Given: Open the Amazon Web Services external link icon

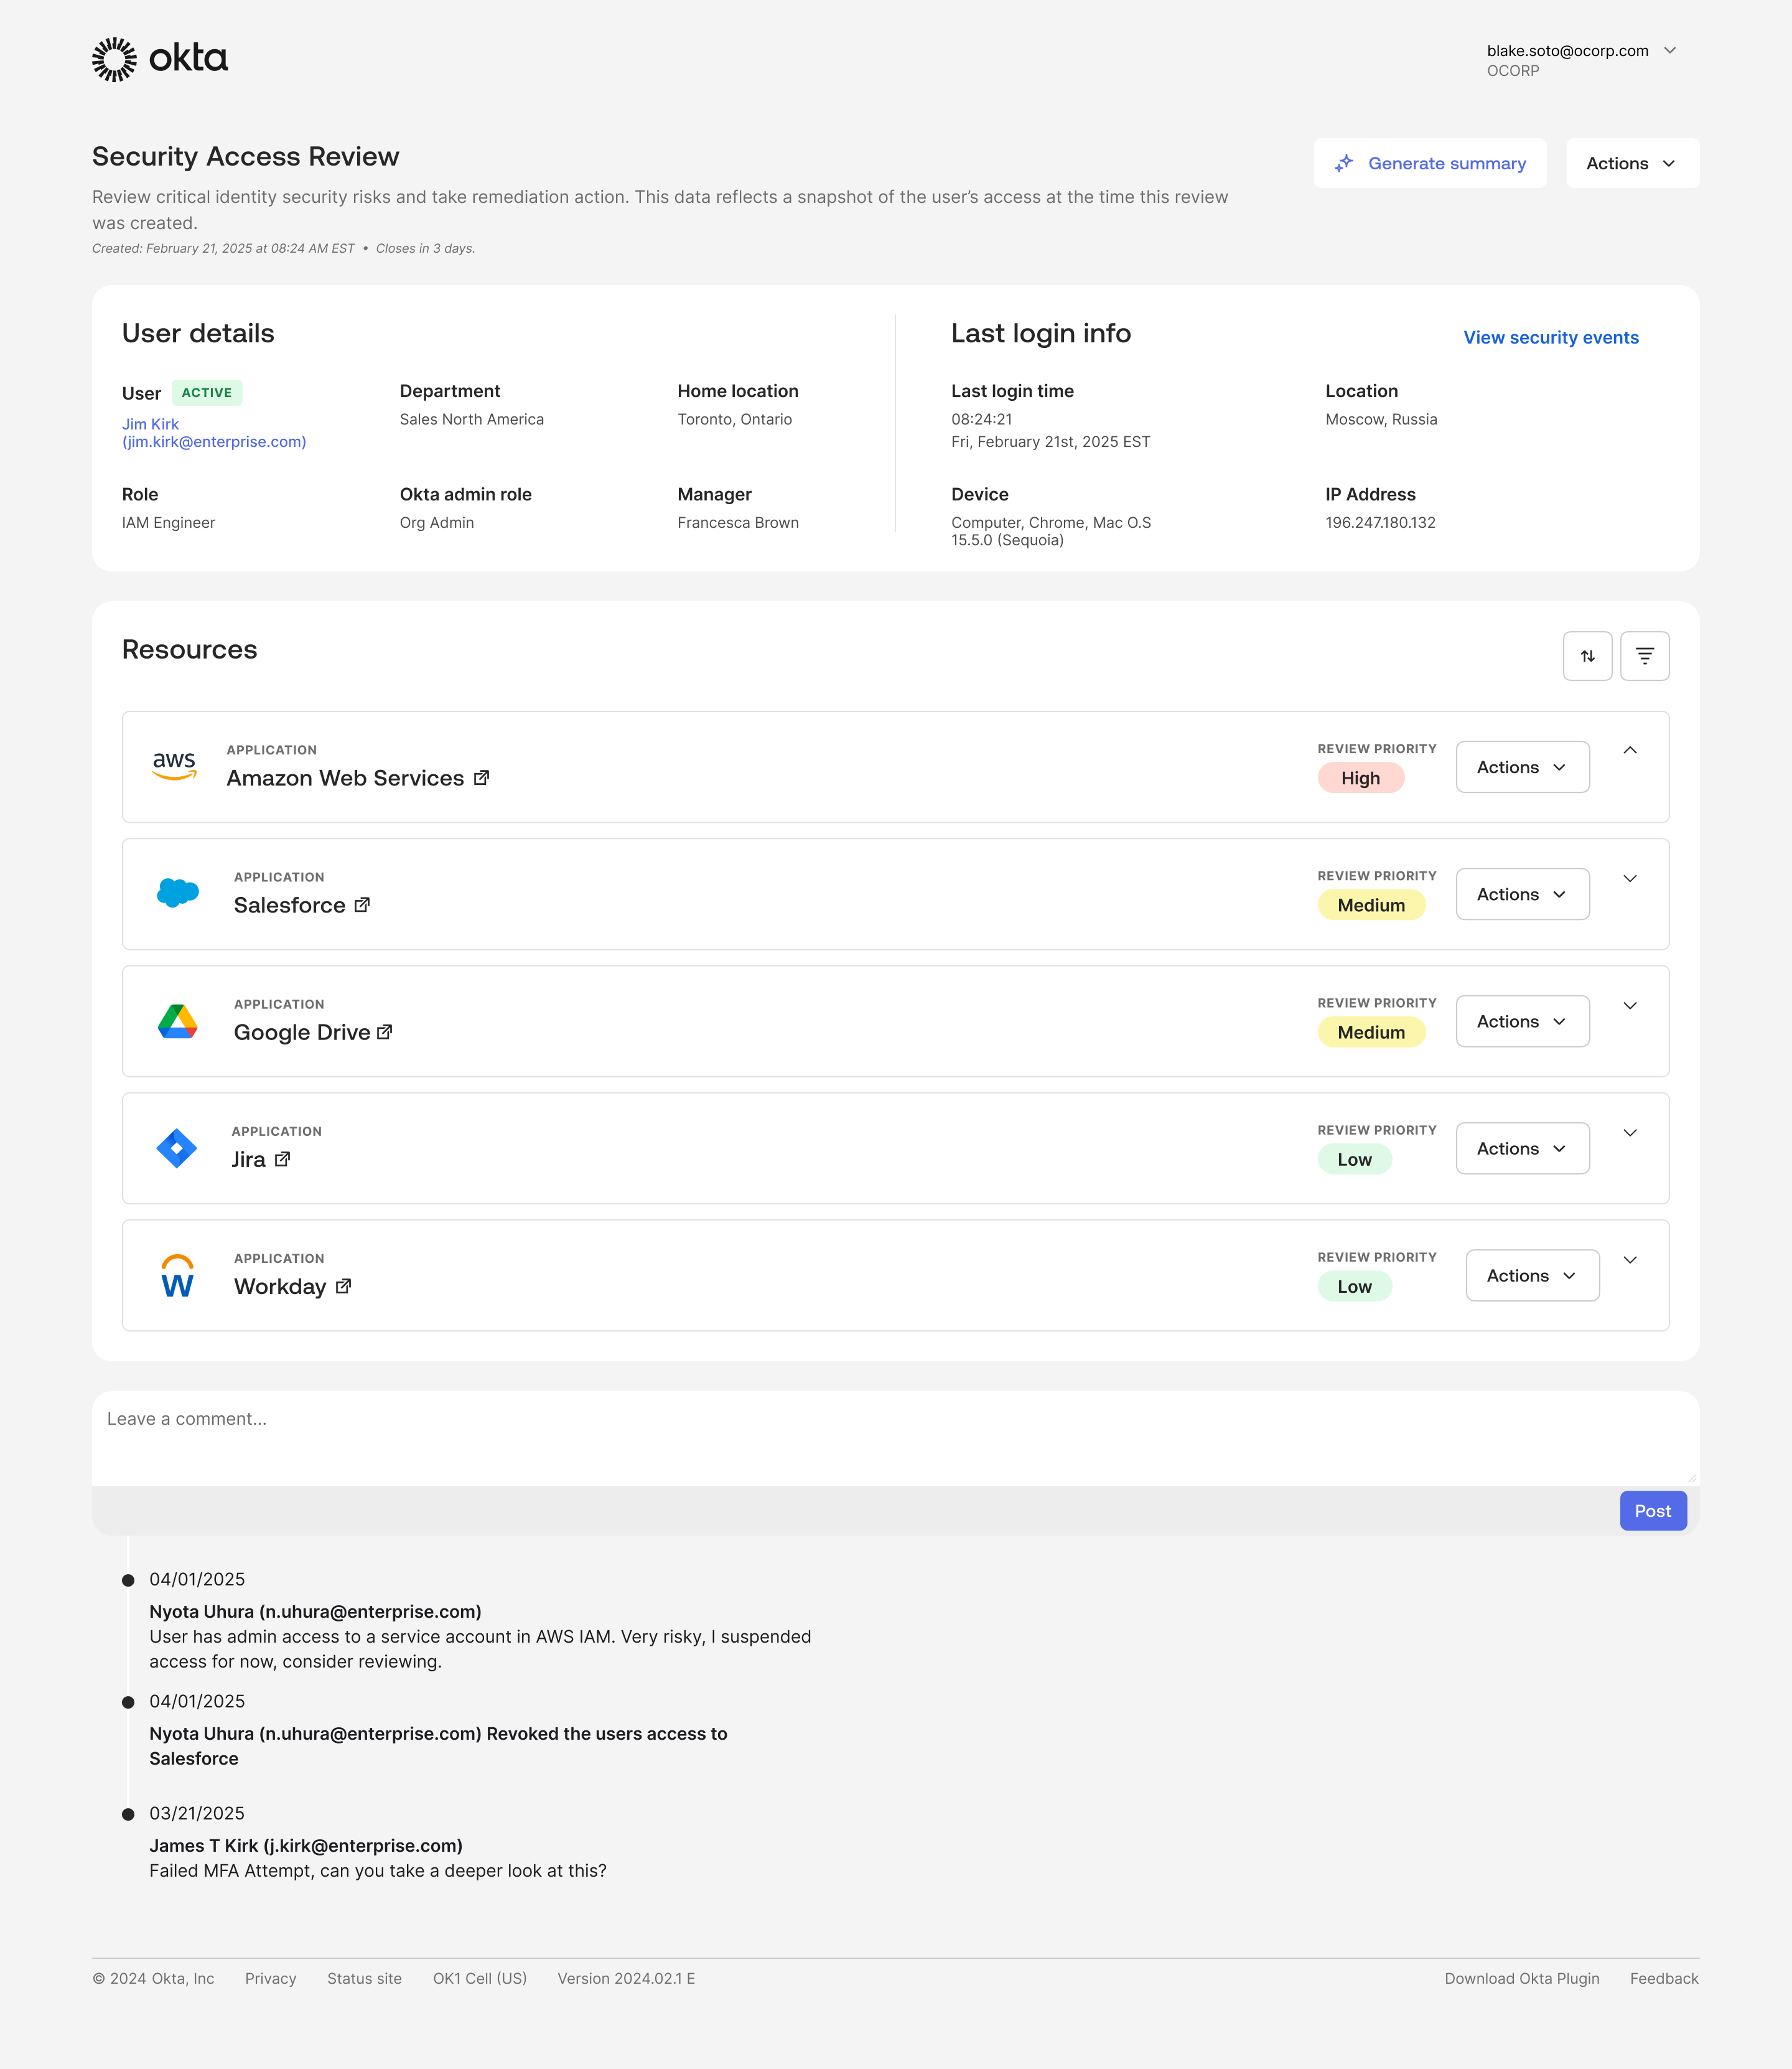Looking at the screenshot, I should [x=481, y=777].
